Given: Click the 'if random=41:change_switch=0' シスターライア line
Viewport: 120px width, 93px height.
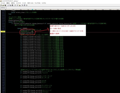Looking at the screenshot, I should pos(36,76).
